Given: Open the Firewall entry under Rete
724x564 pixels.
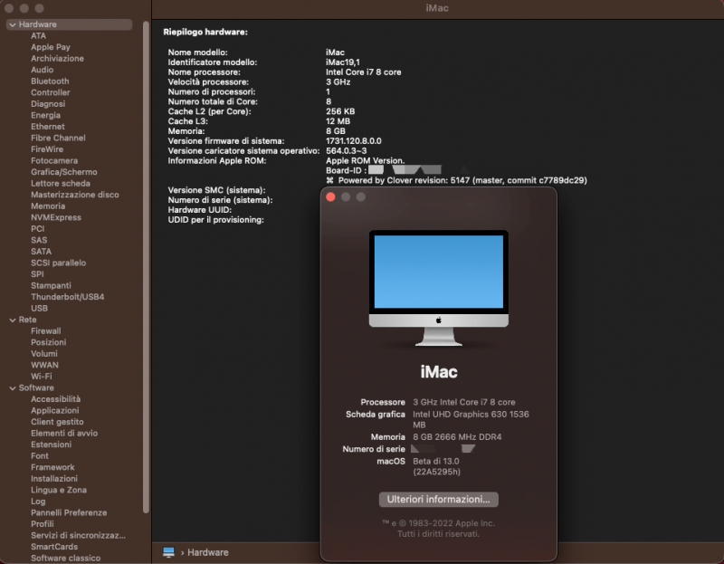Looking at the screenshot, I should coord(46,330).
